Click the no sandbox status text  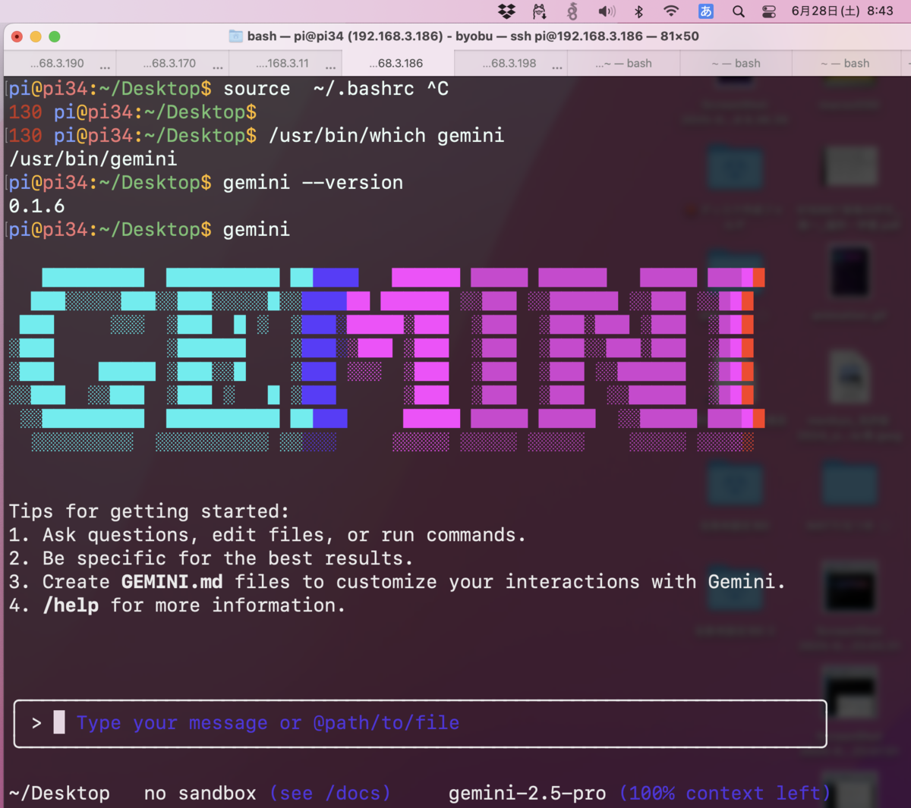(x=200, y=793)
